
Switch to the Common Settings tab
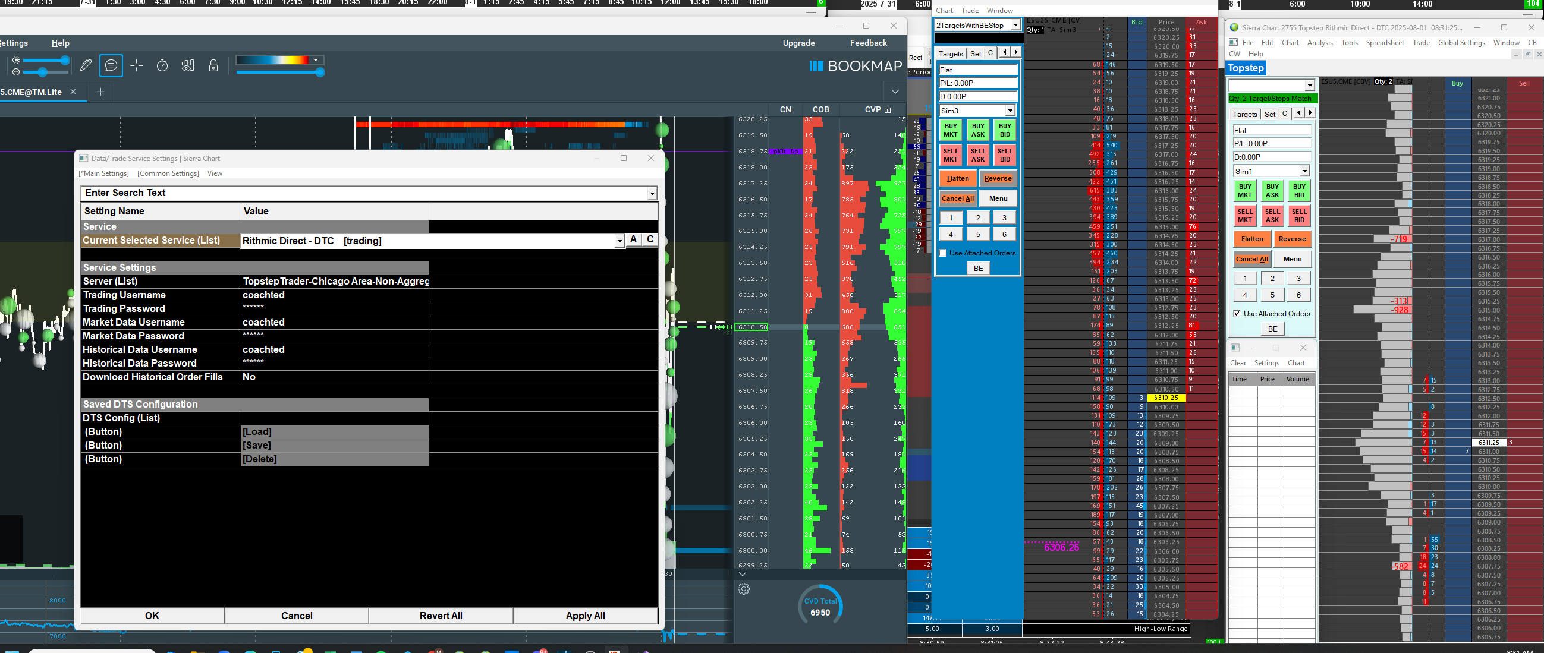tap(168, 173)
